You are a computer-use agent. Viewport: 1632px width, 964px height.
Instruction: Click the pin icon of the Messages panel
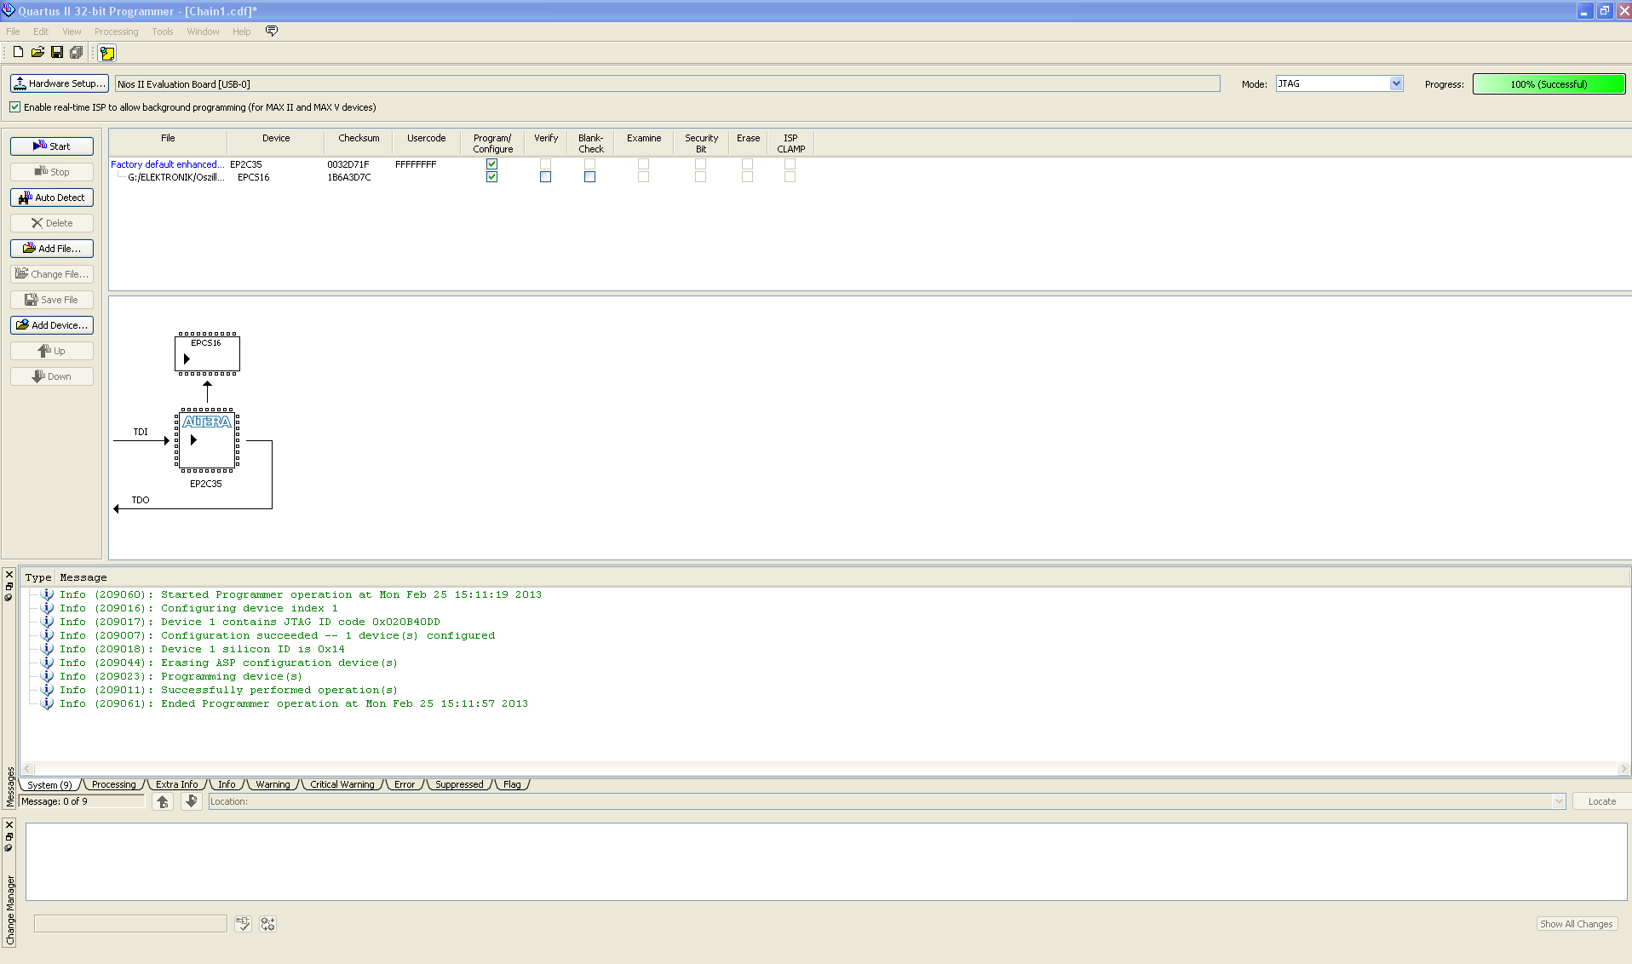tap(9, 597)
